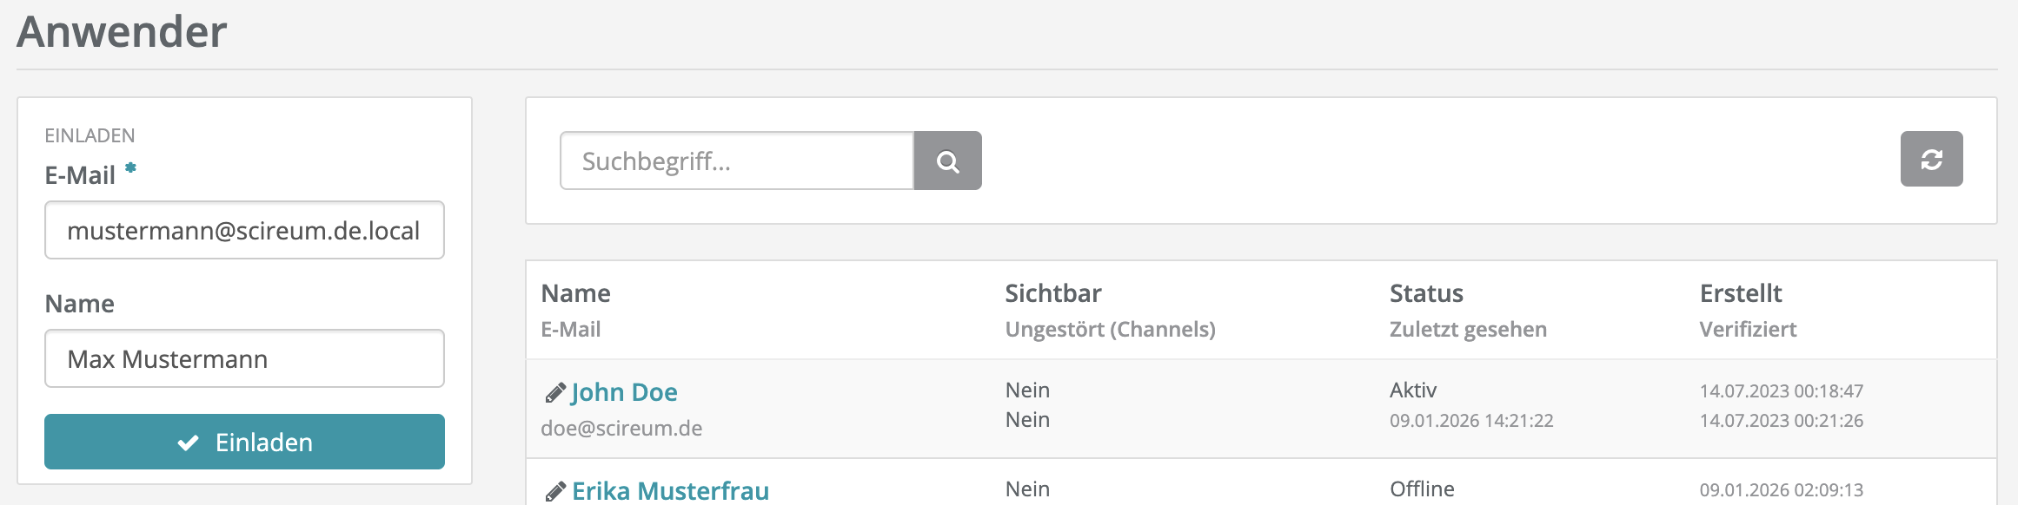Click the Name field containing Max Mustermann
This screenshot has width=2018, height=505.
[x=244, y=359]
